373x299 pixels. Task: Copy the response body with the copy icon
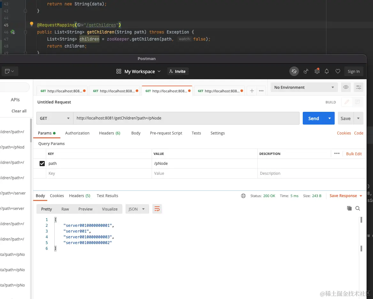point(349,208)
